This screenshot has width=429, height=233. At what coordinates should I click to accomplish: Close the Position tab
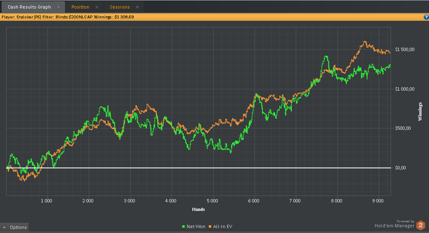(97, 7)
